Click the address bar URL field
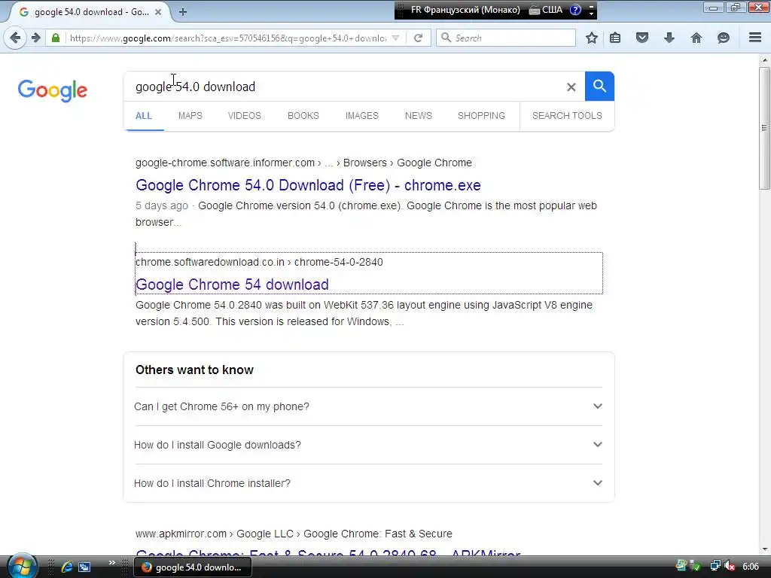771x578 pixels. [x=227, y=38]
